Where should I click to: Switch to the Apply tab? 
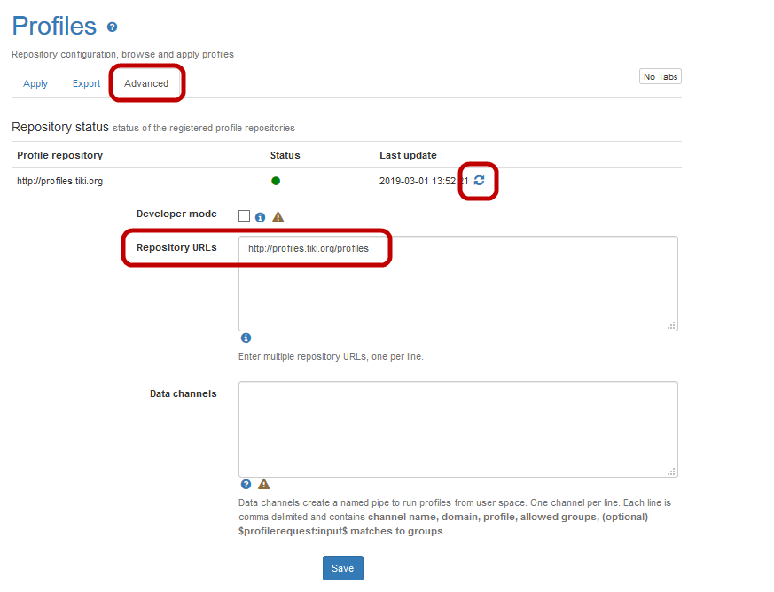[35, 83]
